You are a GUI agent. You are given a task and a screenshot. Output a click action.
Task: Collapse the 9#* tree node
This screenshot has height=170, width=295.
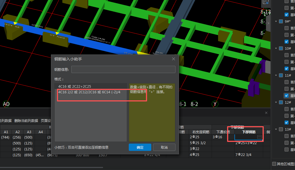[276, 21]
